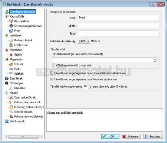Click the Ablakok windows icon
The height and width of the screenshot is (143, 167).
click(x=11, y=74)
